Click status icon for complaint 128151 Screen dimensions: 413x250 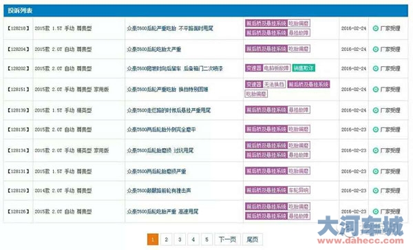coord(376,90)
